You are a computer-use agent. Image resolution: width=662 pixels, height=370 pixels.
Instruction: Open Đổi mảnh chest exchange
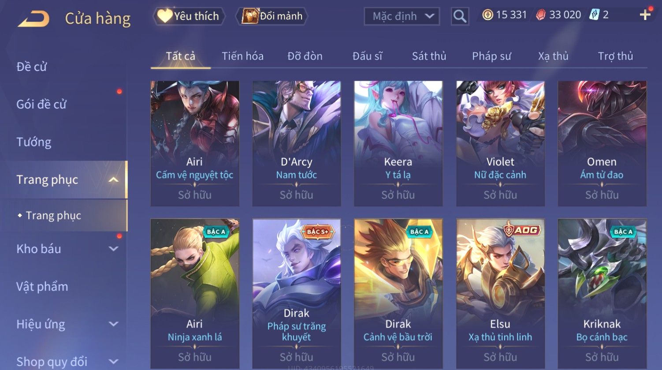coord(272,16)
